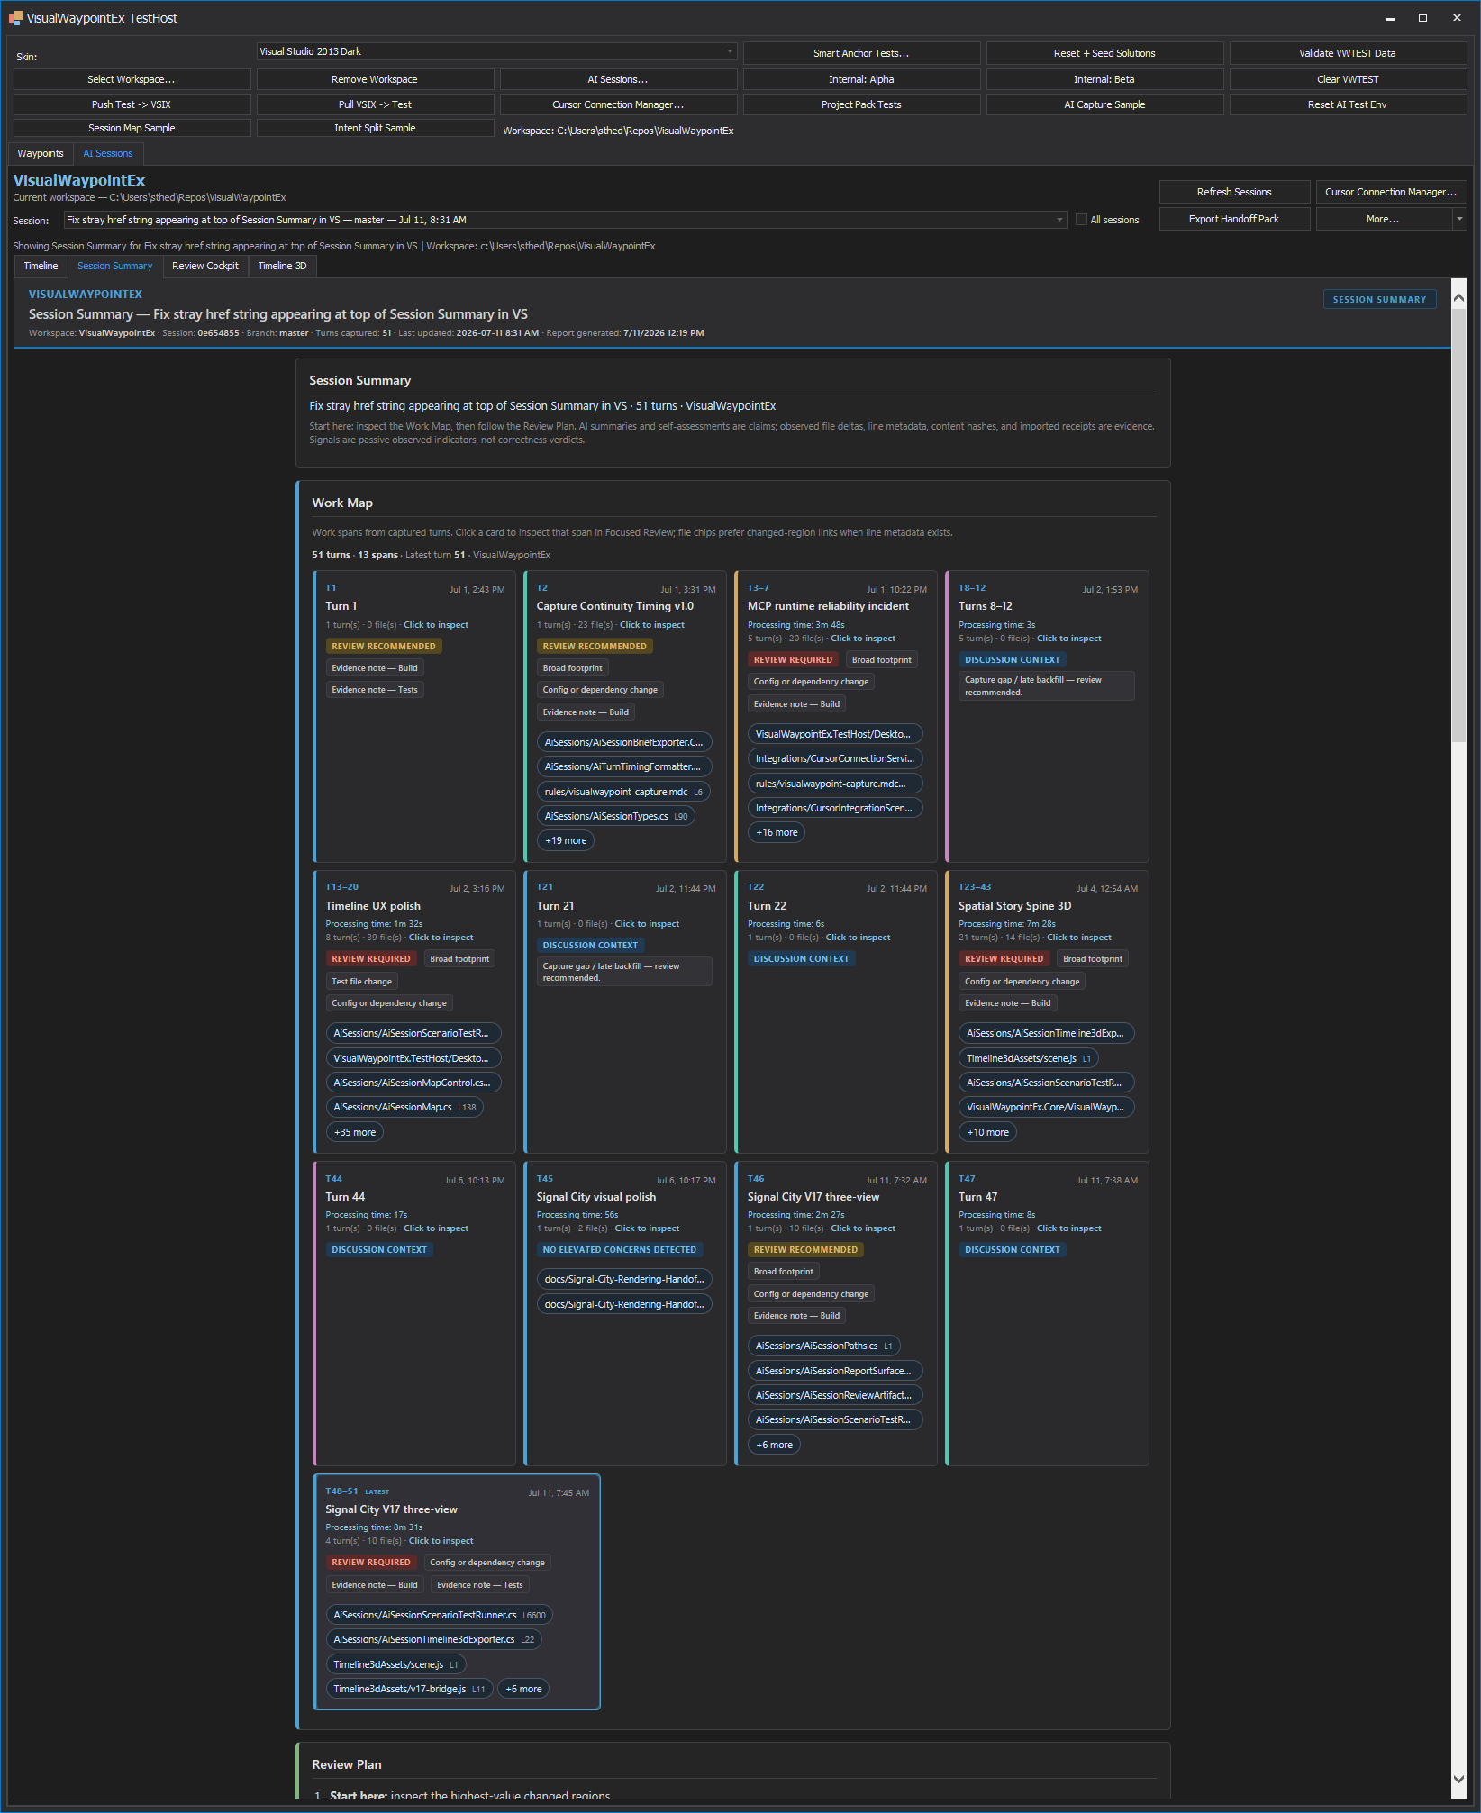The height and width of the screenshot is (1813, 1481).
Task: Click Push Test -> VSIX button
Action: [x=132, y=104]
